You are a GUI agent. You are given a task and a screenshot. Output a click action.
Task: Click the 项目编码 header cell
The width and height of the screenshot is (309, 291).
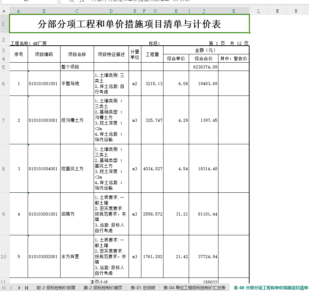[44, 54]
